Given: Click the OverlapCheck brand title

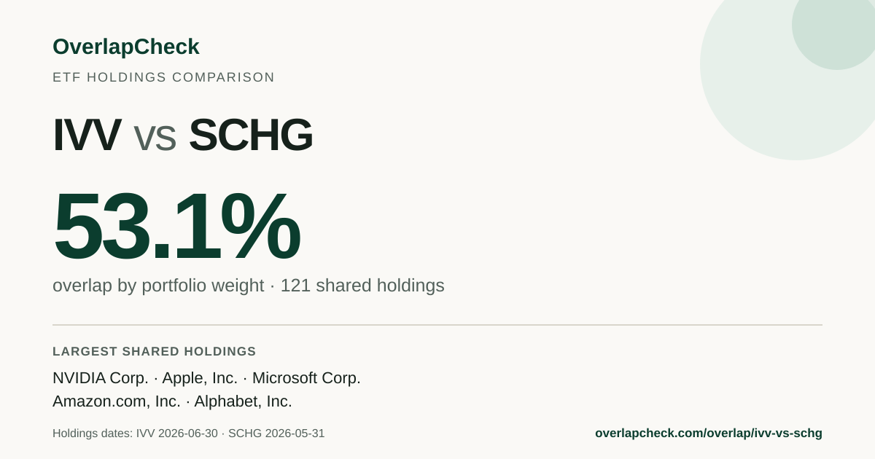Looking at the screenshot, I should click(x=126, y=47).
